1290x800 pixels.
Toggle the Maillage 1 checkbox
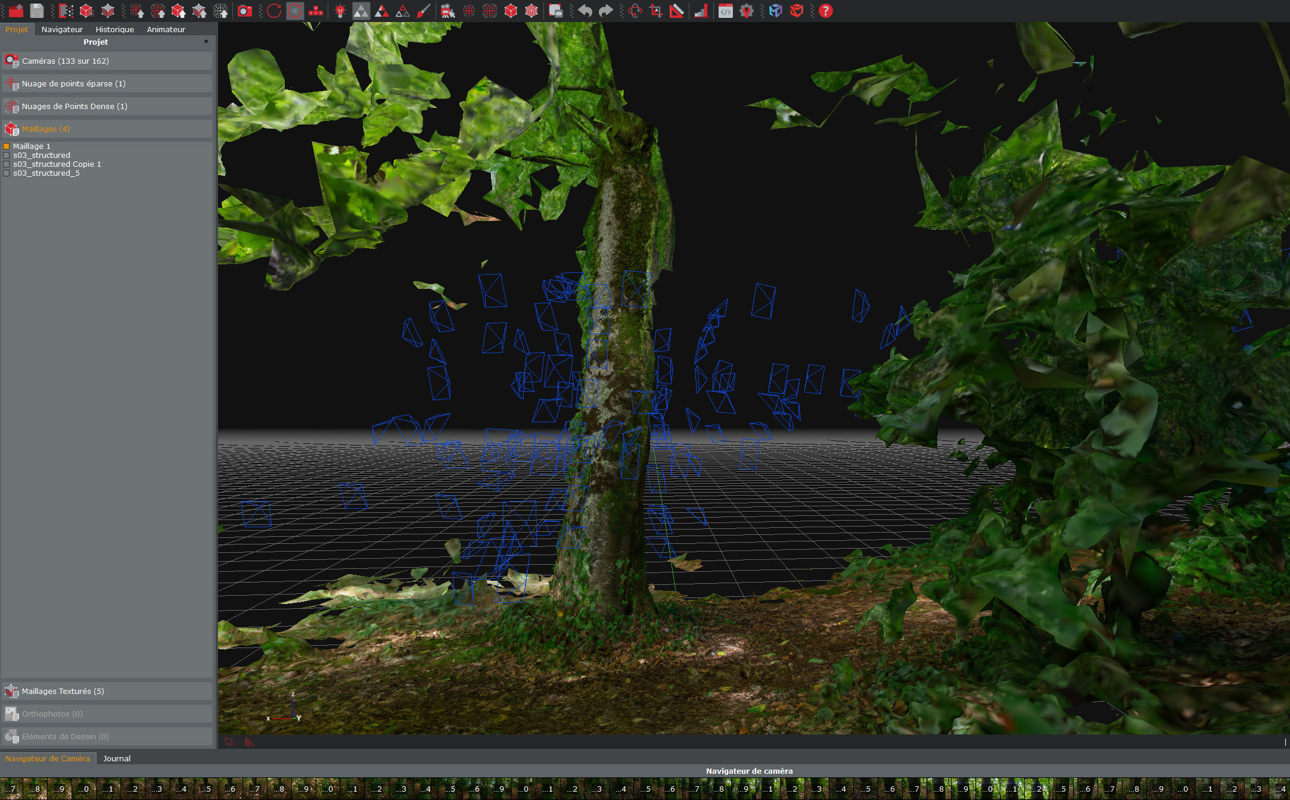(x=7, y=146)
